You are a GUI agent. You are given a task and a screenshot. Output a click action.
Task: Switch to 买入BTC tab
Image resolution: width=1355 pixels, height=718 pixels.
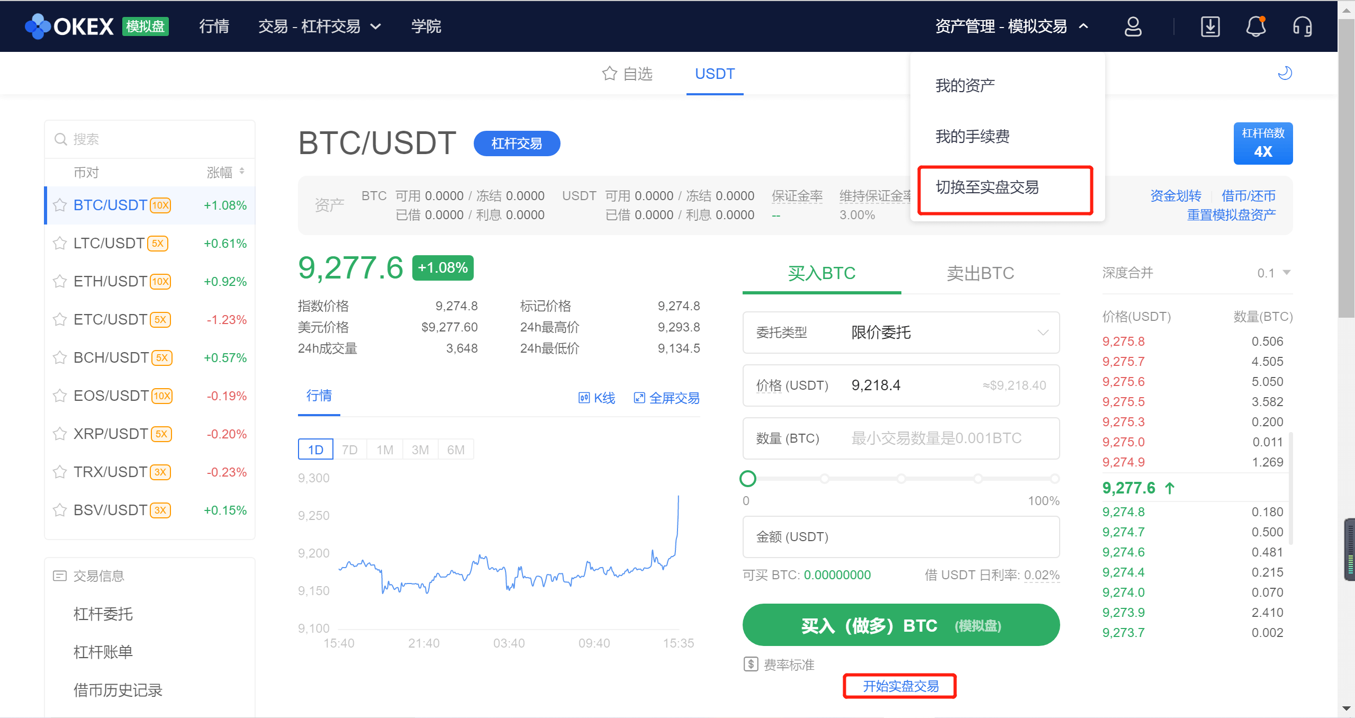pos(821,273)
